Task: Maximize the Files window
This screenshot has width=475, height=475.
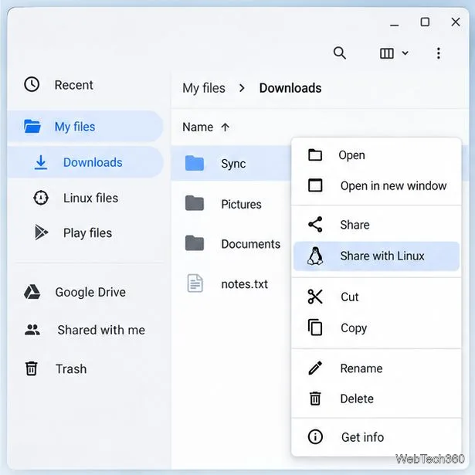Action: tap(425, 22)
